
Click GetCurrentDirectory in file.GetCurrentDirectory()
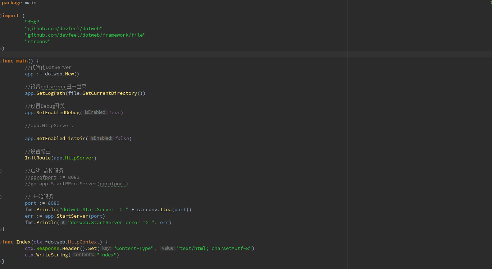coord(110,93)
